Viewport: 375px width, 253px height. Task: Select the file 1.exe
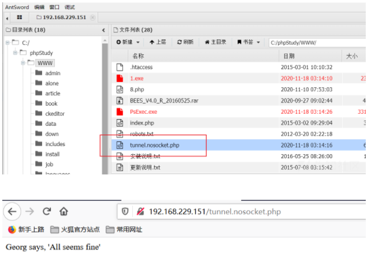(137, 79)
